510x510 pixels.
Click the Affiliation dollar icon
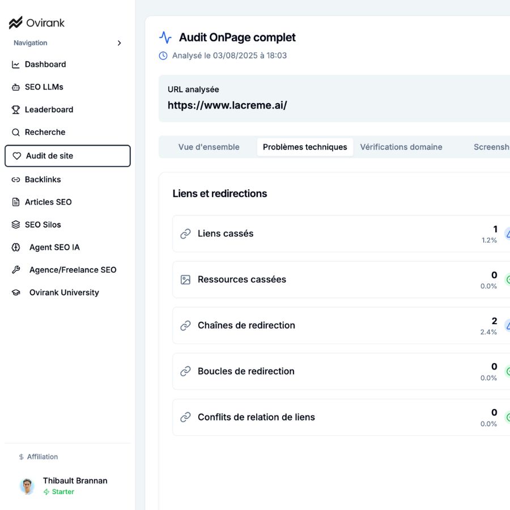click(x=21, y=457)
